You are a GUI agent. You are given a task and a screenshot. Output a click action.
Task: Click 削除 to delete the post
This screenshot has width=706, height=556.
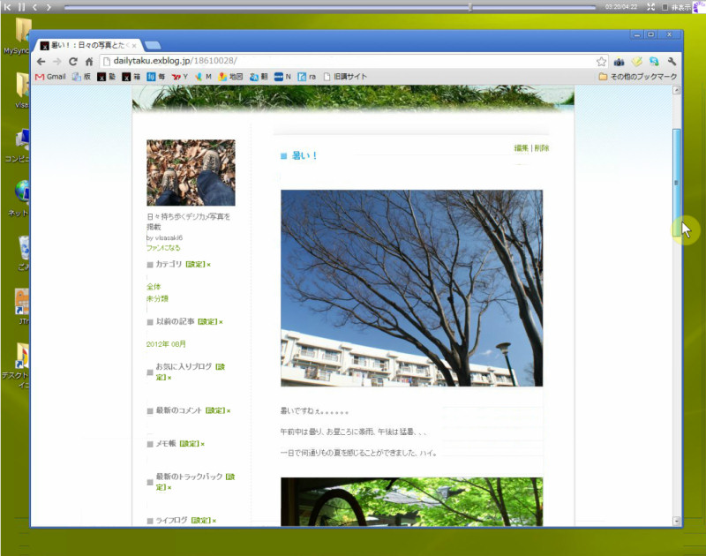pos(542,148)
